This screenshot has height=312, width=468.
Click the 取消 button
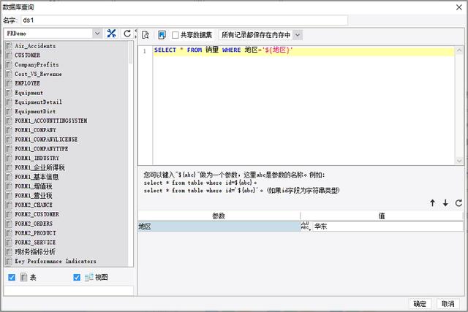coord(448,304)
